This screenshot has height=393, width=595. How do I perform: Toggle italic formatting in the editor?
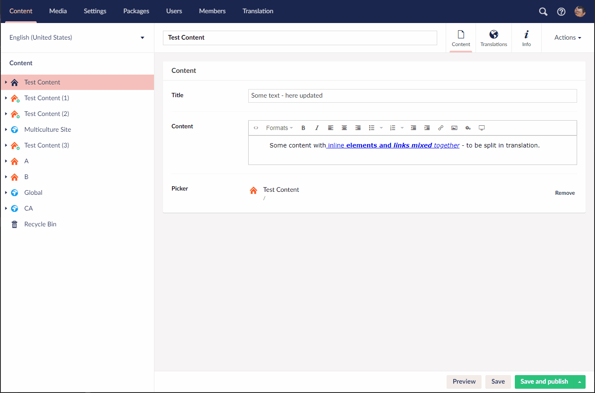pos(317,128)
